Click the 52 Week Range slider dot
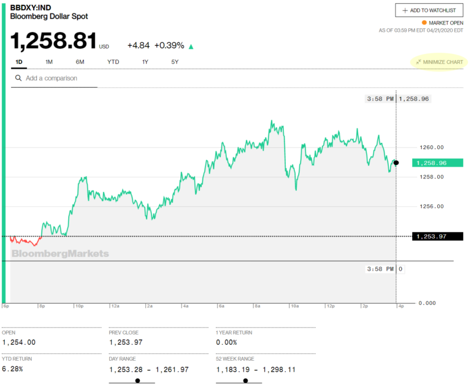471x389 pixels. pos(245,380)
